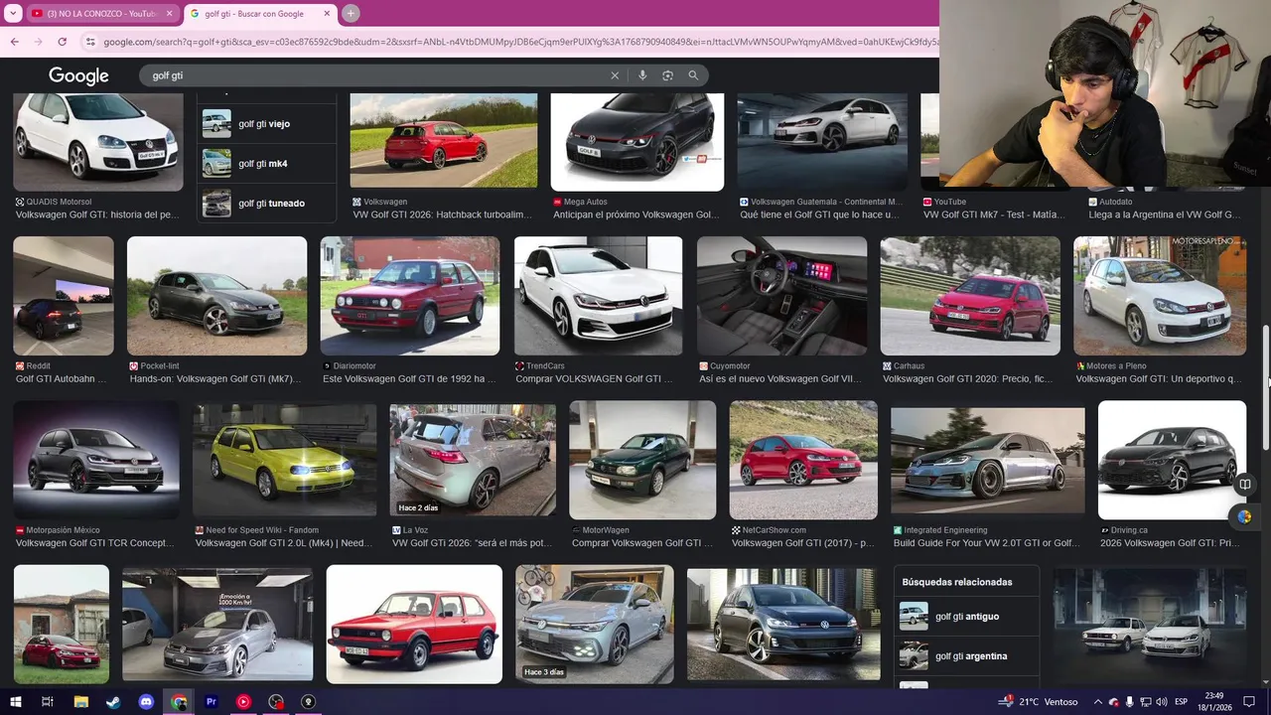
Task: Start voice search with the microphone icon
Action: click(642, 75)
